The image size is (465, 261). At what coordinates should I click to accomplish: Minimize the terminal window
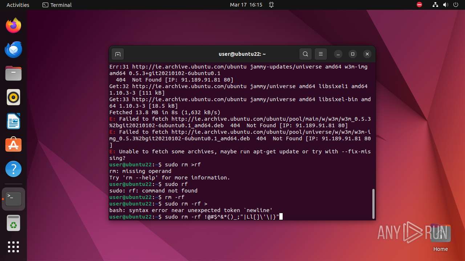(x=338, y=54)
